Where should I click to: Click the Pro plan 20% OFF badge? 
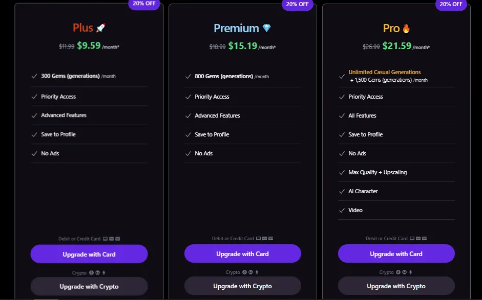451,4
